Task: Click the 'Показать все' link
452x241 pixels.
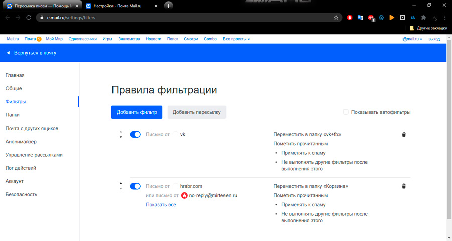Action: 161,204
